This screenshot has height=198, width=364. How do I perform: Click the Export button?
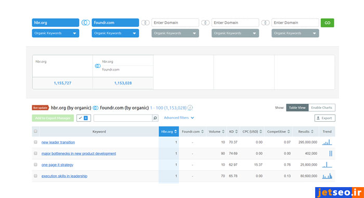(325, 118)
